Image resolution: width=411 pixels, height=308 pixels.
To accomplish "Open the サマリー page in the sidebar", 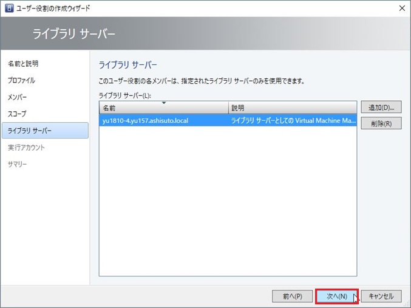I will point(18,164).
